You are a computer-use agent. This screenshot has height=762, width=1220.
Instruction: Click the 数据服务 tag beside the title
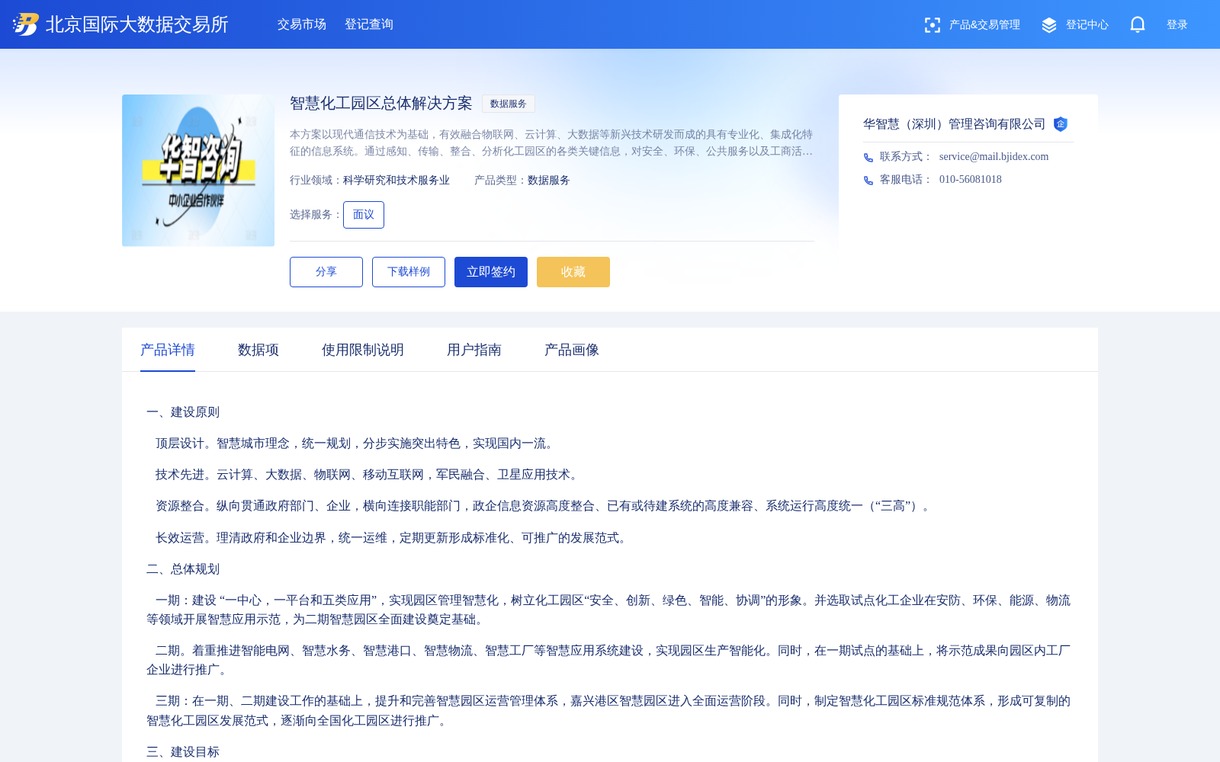(509, 104)
